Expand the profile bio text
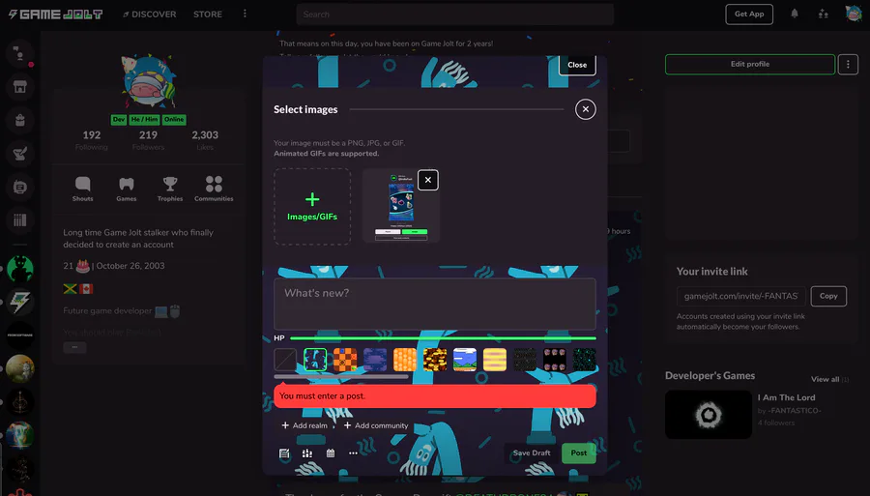This screenshot has width=870, height=496. pyautogui.click(x=74, y=347)
